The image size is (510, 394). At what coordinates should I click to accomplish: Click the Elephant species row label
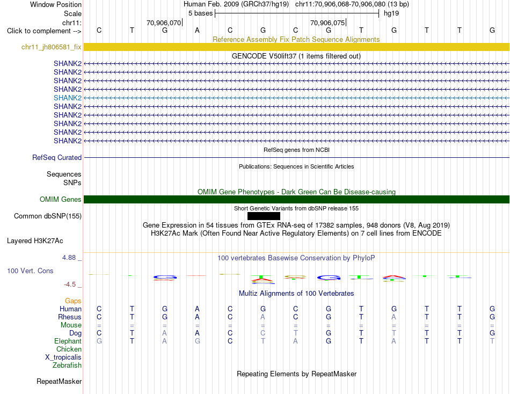[68, 341]
